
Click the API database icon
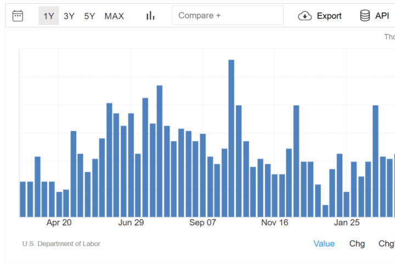(x=365, y=16)
